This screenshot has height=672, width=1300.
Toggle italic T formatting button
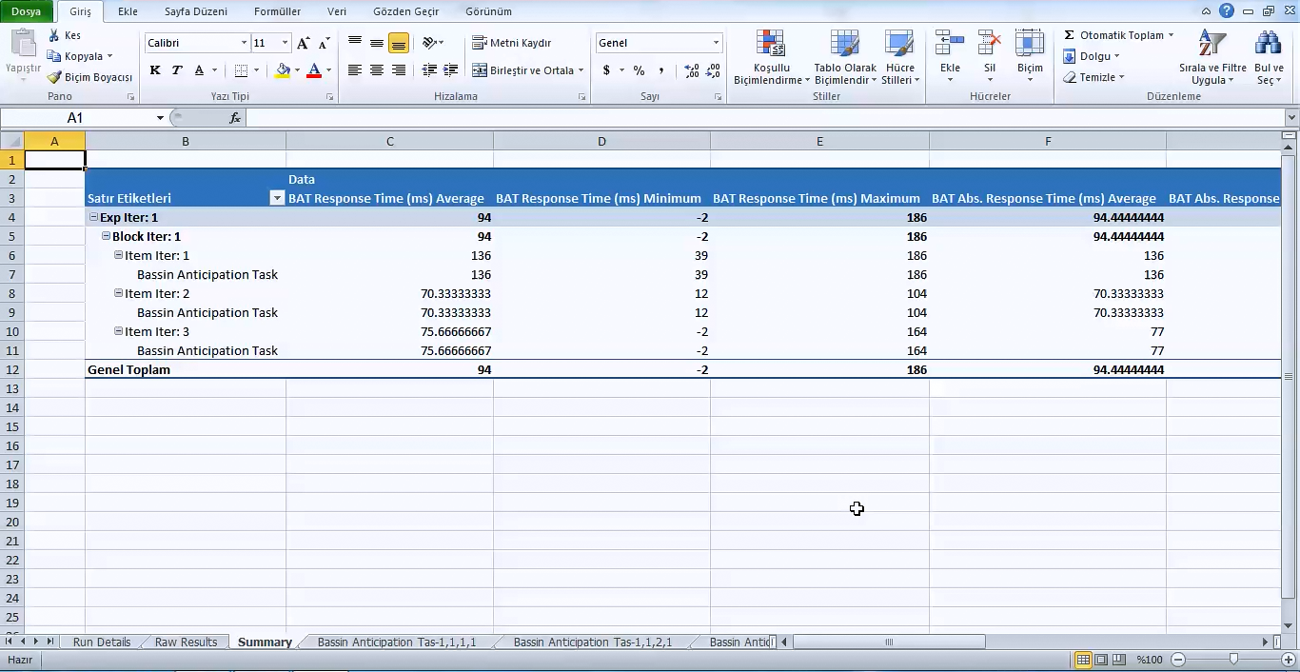(177, 70)
